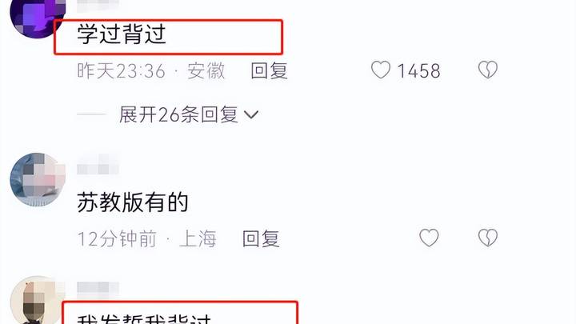Select the partially visible bottom comment text
576x324 pixels.
coord(144,319)
